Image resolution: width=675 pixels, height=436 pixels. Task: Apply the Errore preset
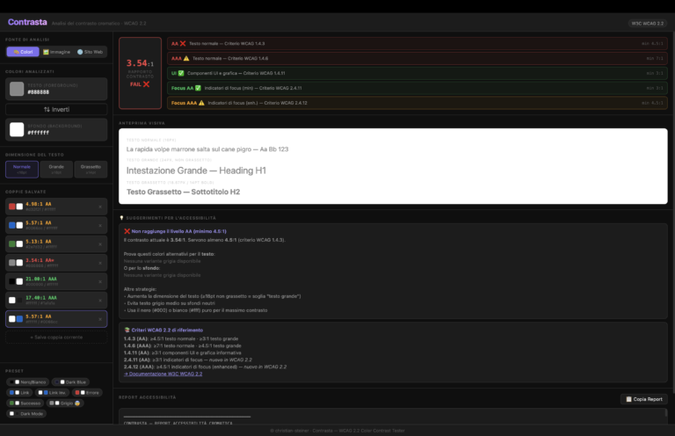pyautogui.click(x=91, y=392)
